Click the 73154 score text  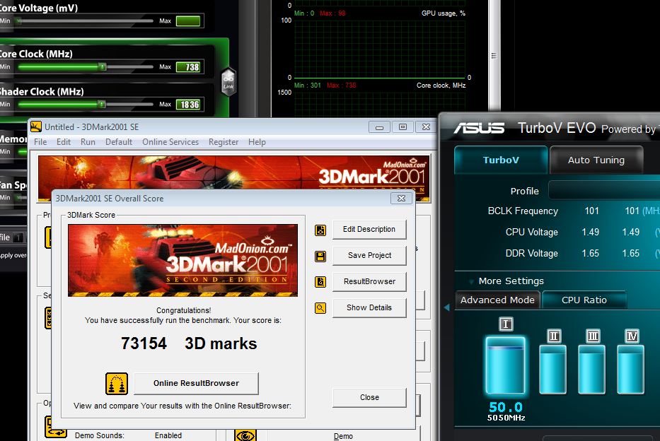[x=144, y=343]
